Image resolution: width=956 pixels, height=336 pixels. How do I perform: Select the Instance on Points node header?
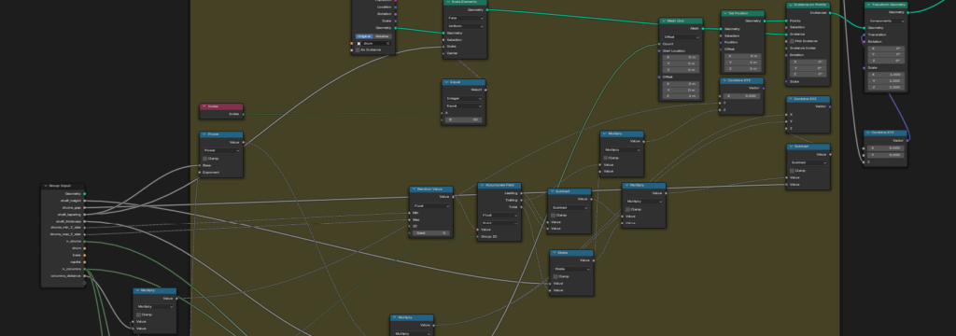pos(808,5)
